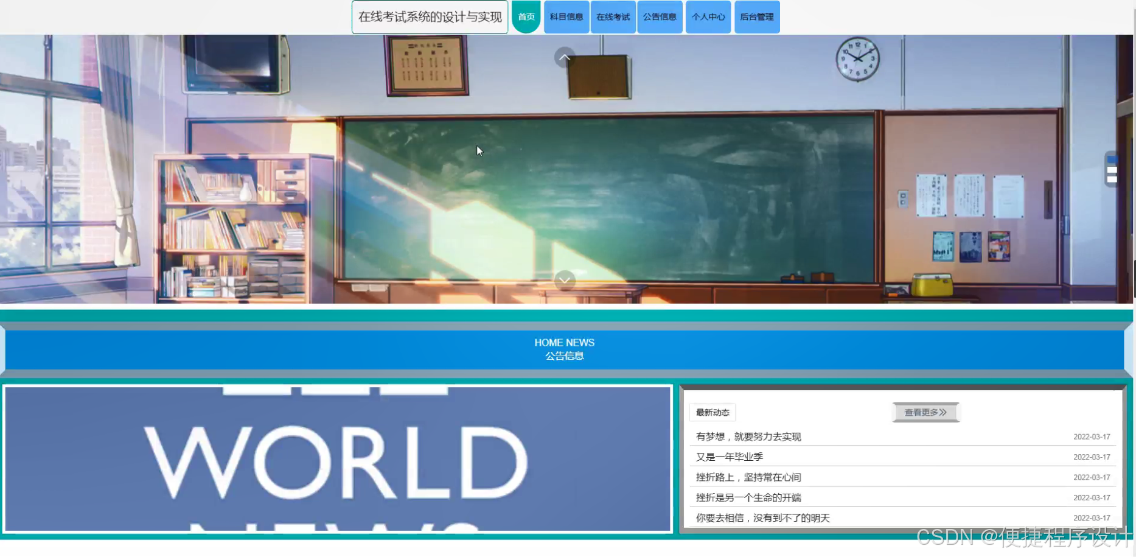Image resolution: width=1136 pixels, height=557 pixels.
Task: Click the classroom banner carousel image
Action: click(x=566, y=169)
